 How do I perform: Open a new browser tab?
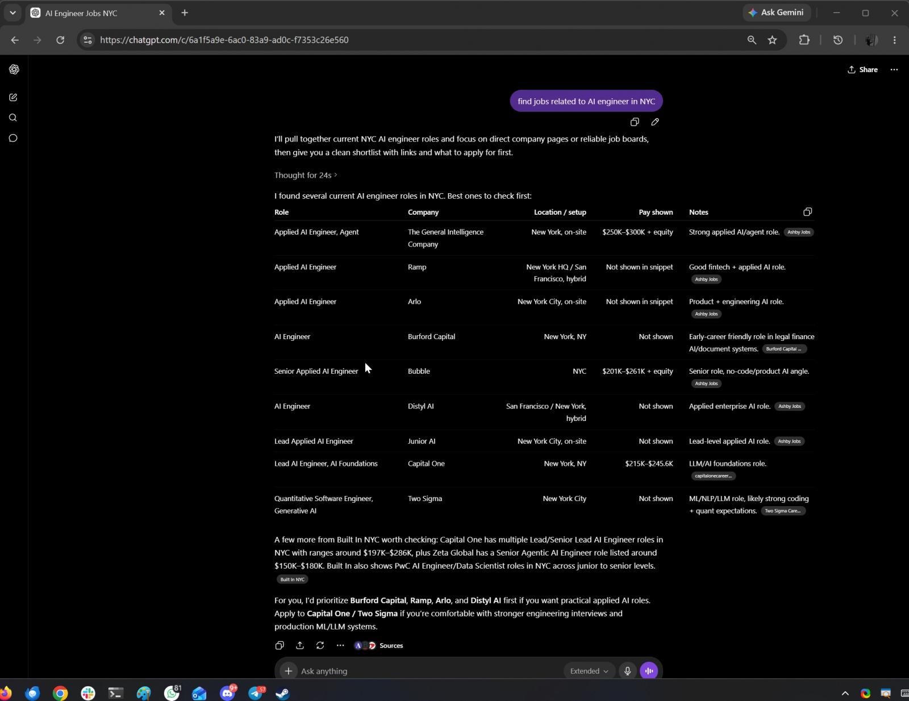point(185,12)
